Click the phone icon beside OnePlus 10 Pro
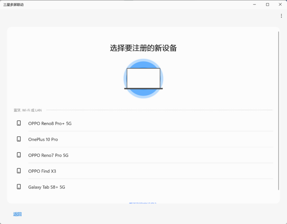The image size is (287, 224). (x=19, y=139)
